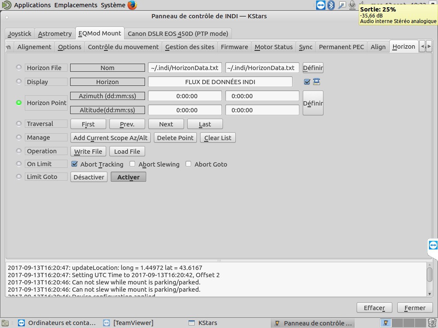Click Définir for Horizon File
Viewport: 438px width, 328px height.
click(x=313, y=68)
